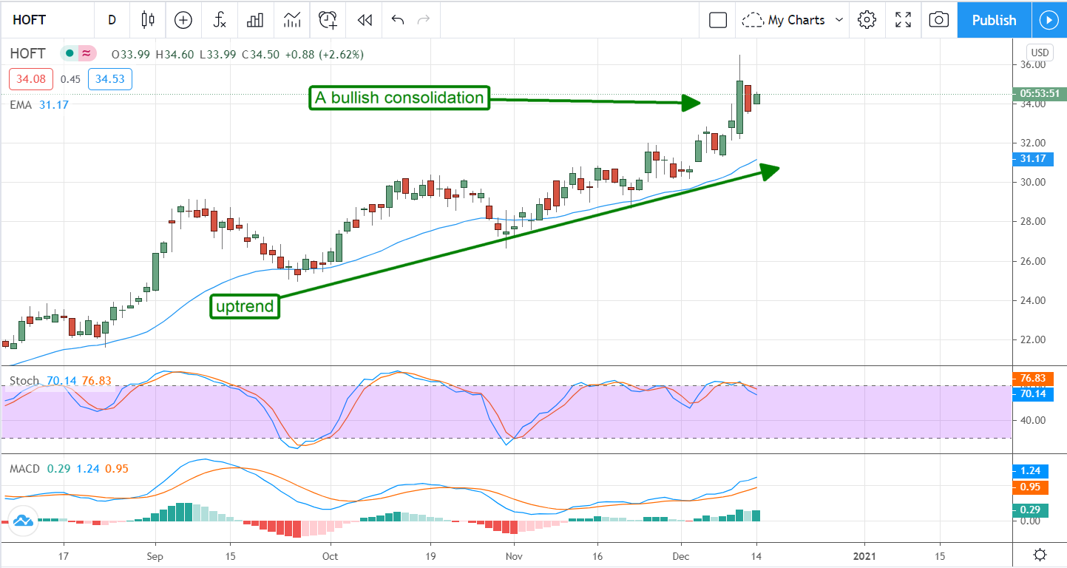Click the blue 34.53 buy button
Image resolution: width=1067 pixels, height=568 pixels.
109,79
